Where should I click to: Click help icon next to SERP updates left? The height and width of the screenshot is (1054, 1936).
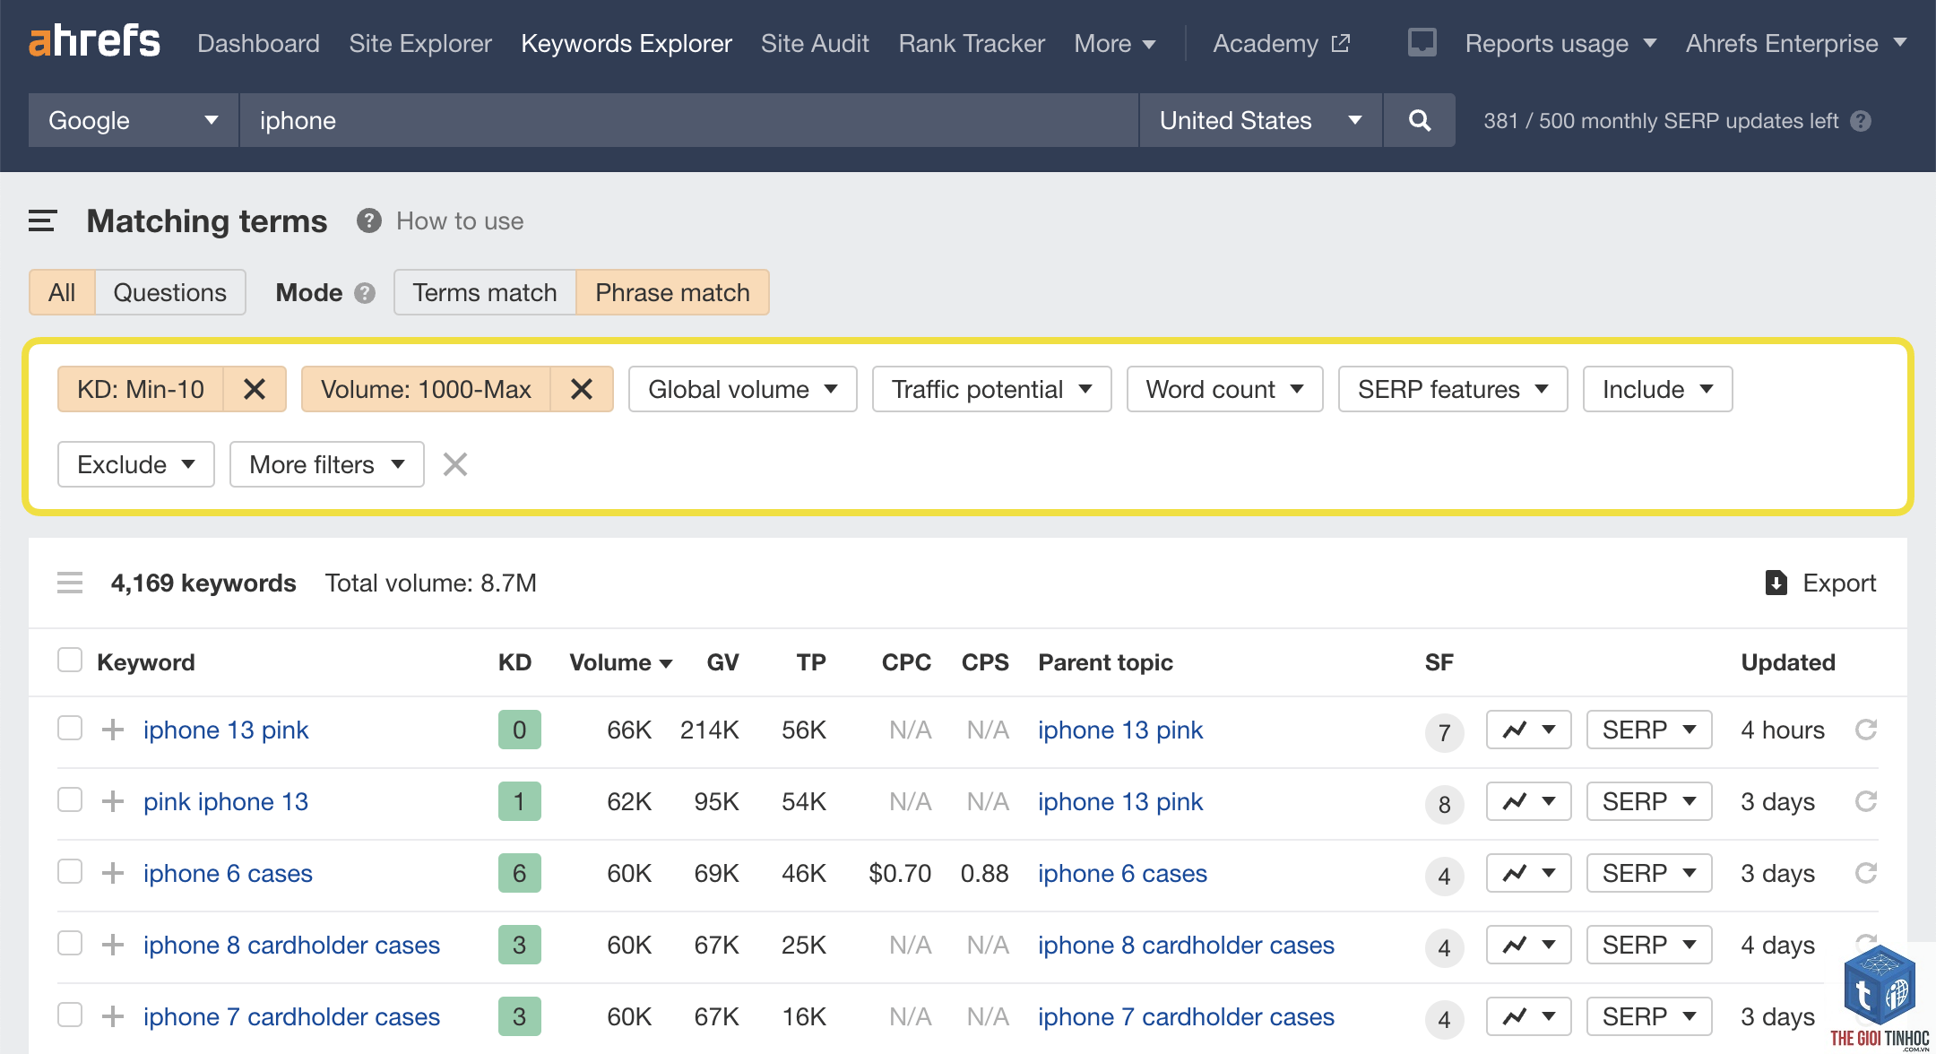tap(1861, 121)
